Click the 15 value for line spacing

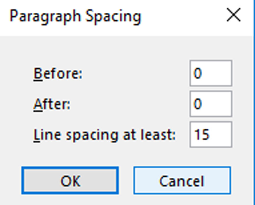click(201, 135)
